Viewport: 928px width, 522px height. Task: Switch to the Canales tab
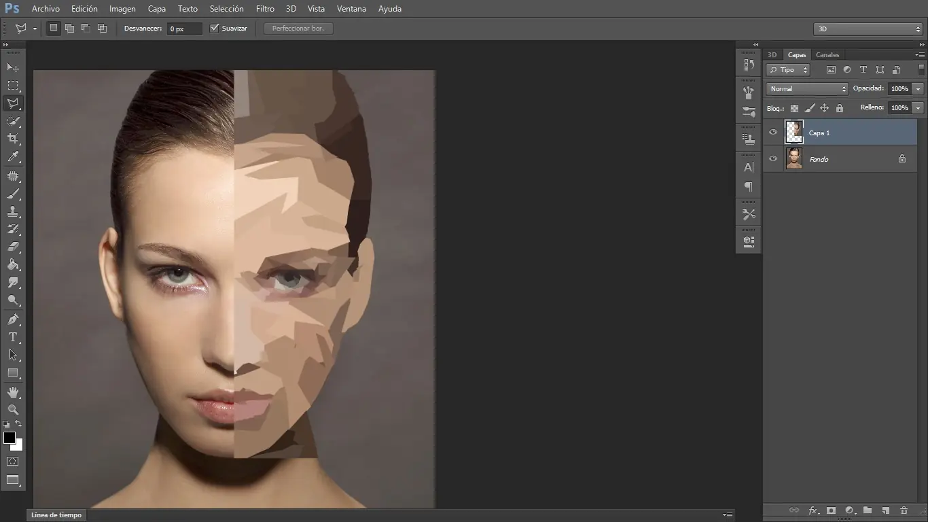827,55
